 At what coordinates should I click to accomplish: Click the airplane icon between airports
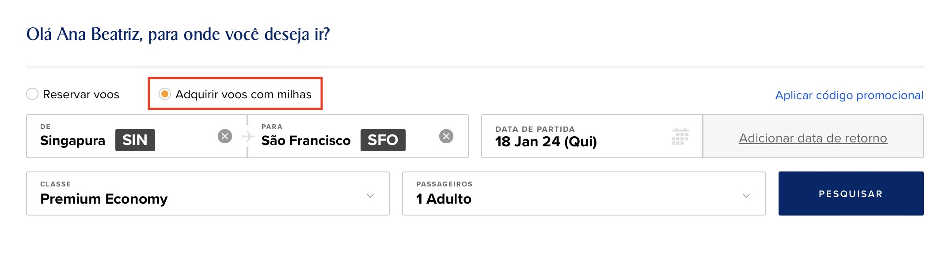click(x=248, y=136)
